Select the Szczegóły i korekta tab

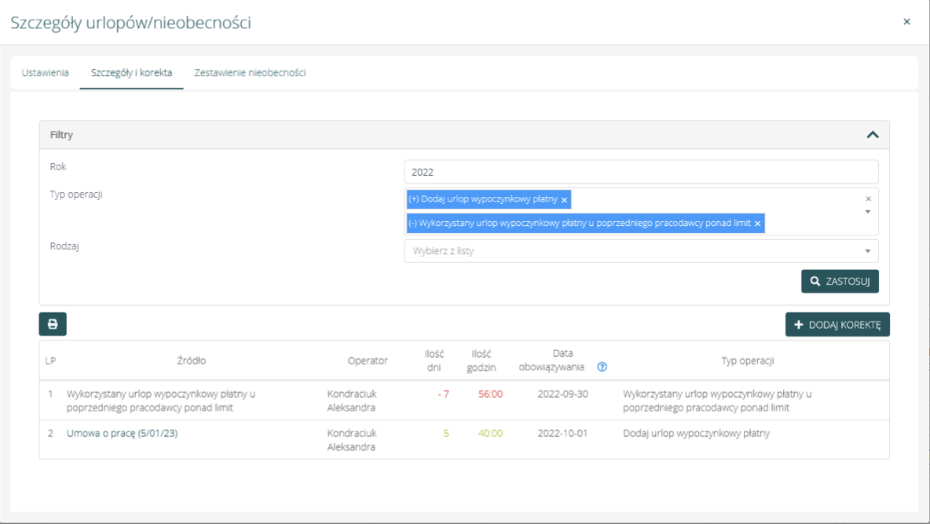pyautogui.click(x=131, y=73)
